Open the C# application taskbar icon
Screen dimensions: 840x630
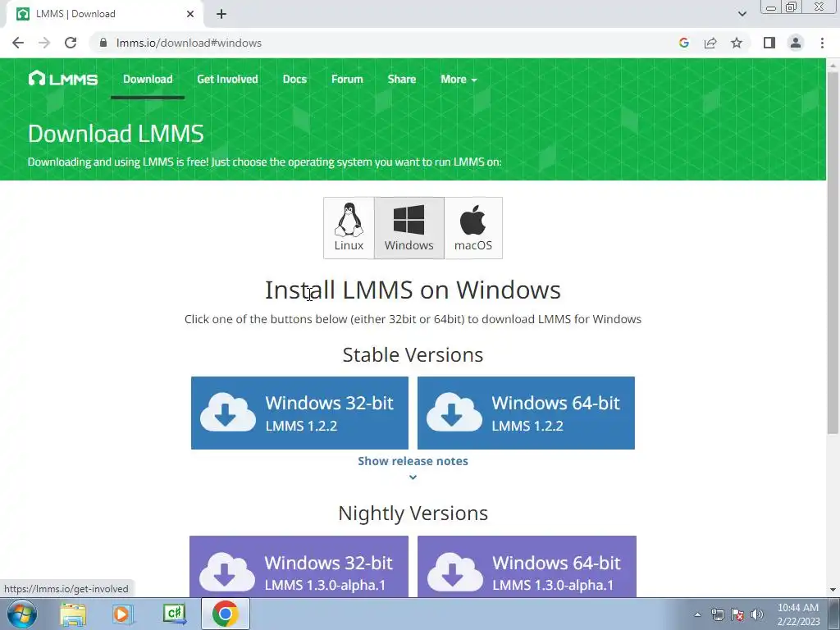point(174,614)
